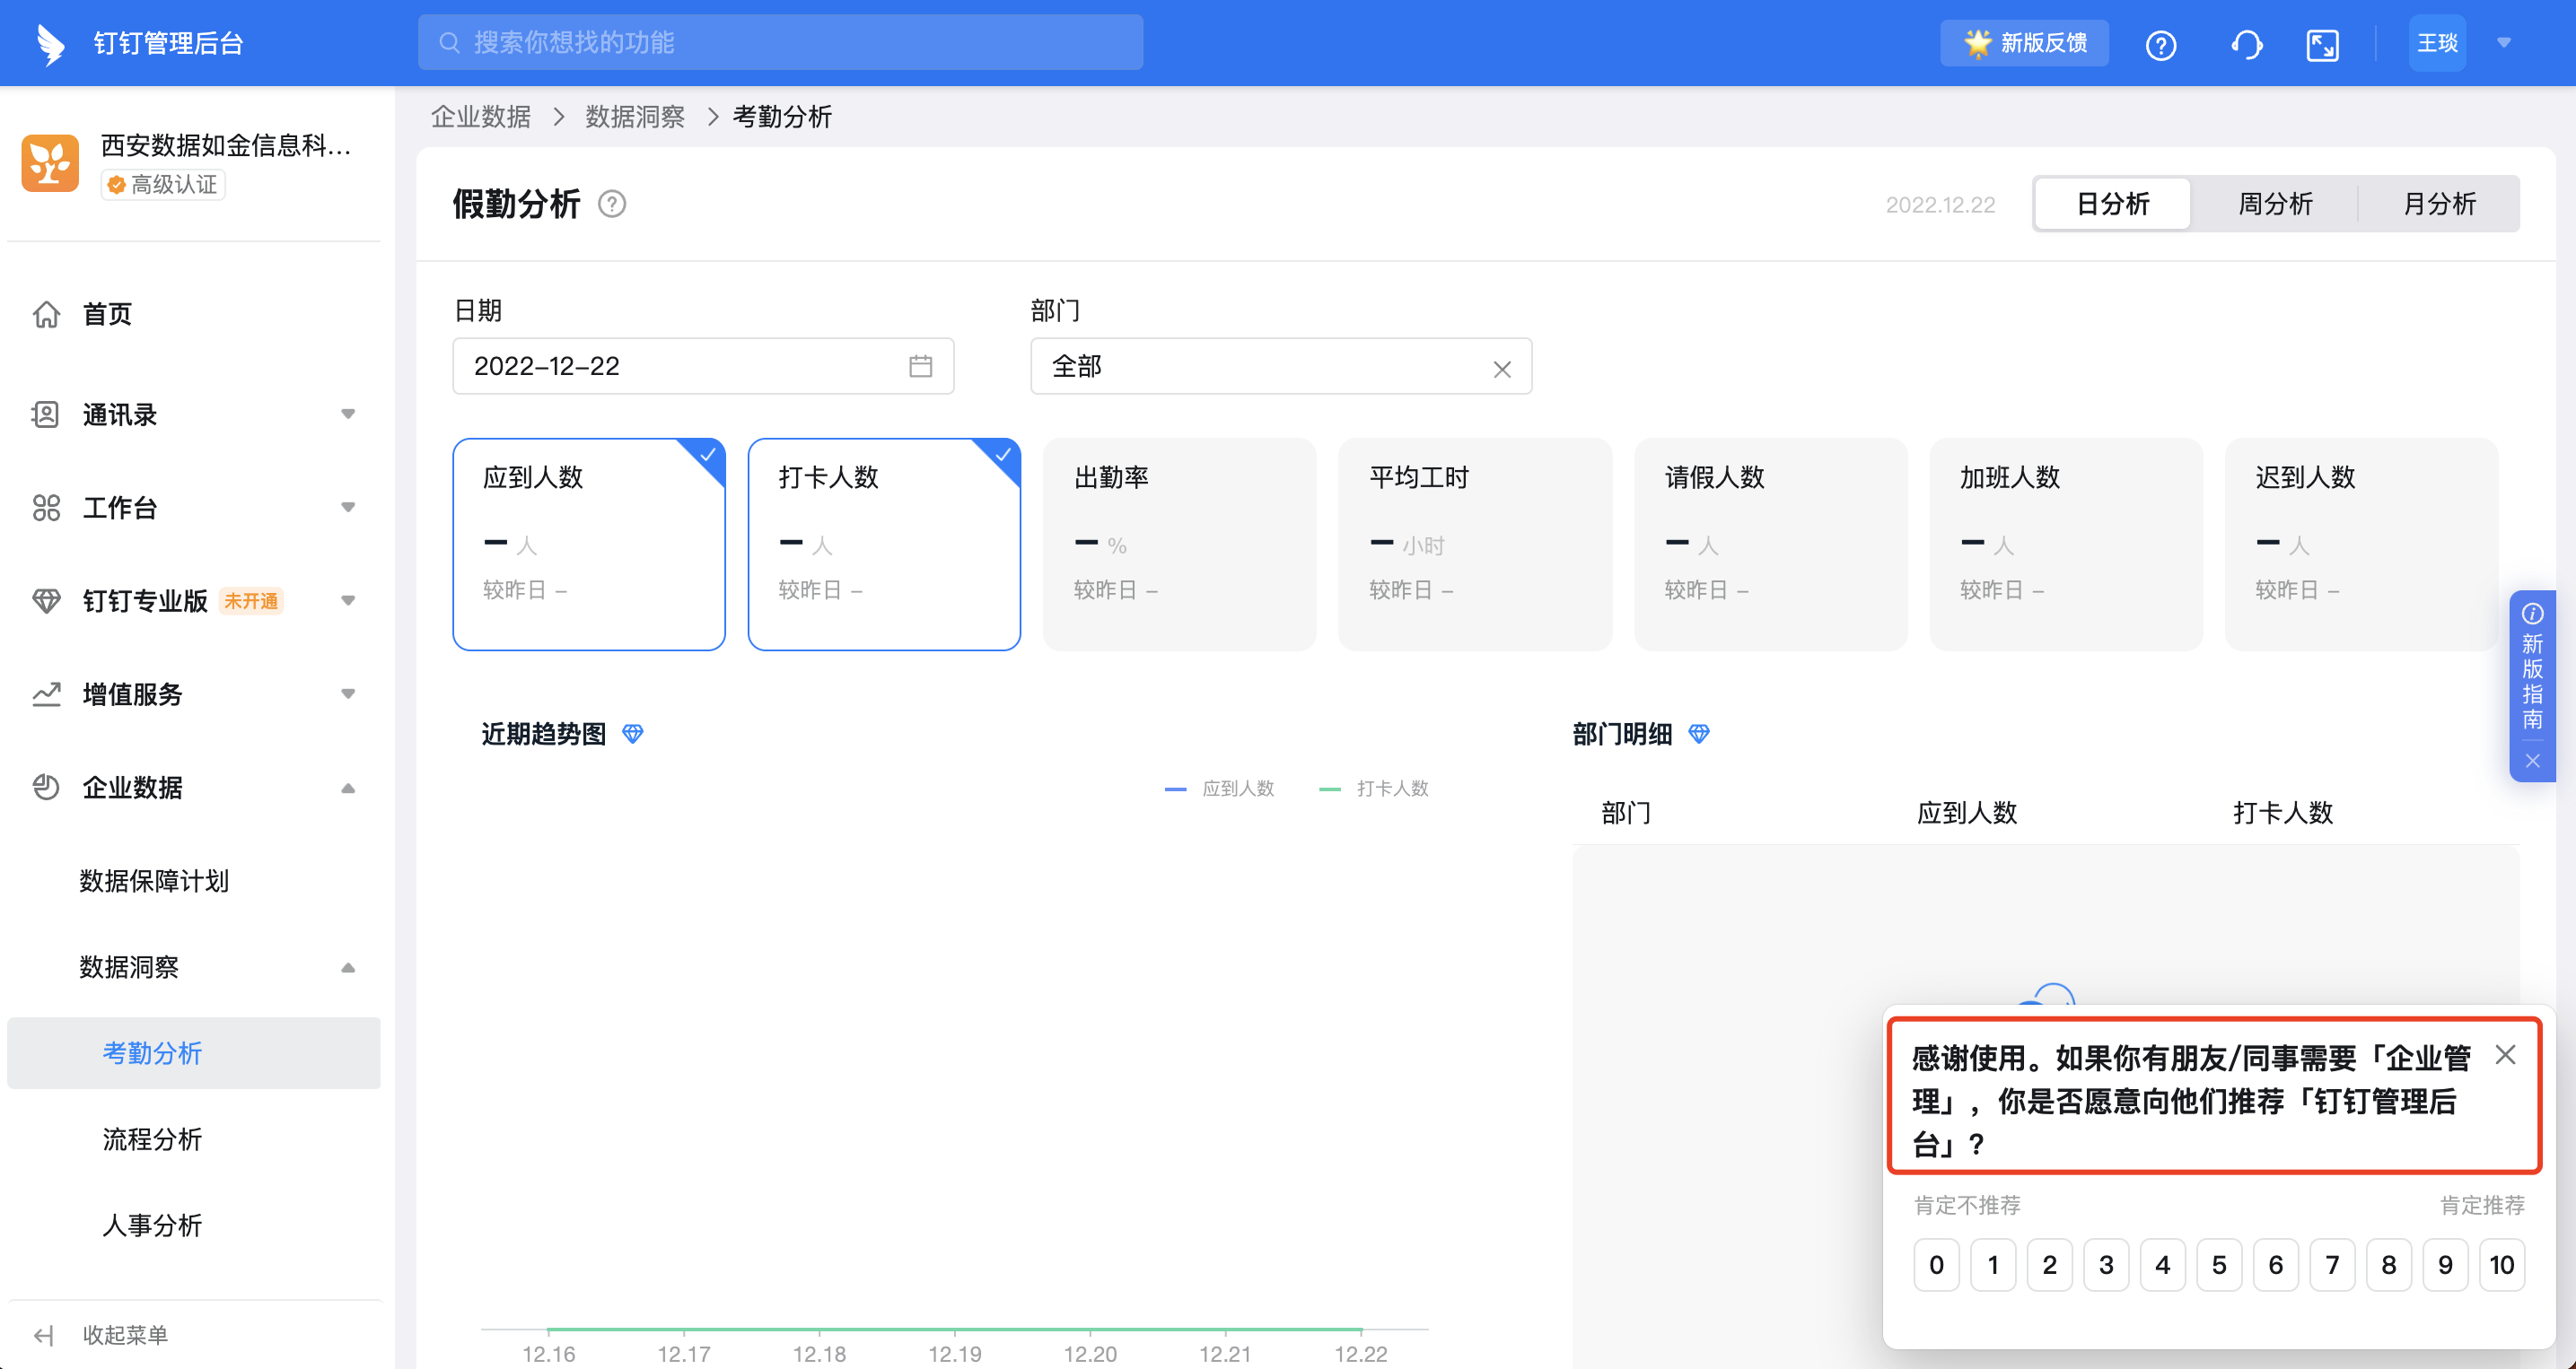Click diamond icon beside 近期趋势图
Viewport: 2576px width, 1369px height.
point(633,735)
